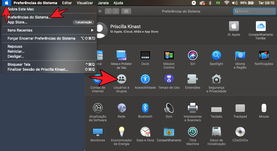This screenshot has width=277, height=151.
Task: Open the Janela menu
Action: [103, 3]
